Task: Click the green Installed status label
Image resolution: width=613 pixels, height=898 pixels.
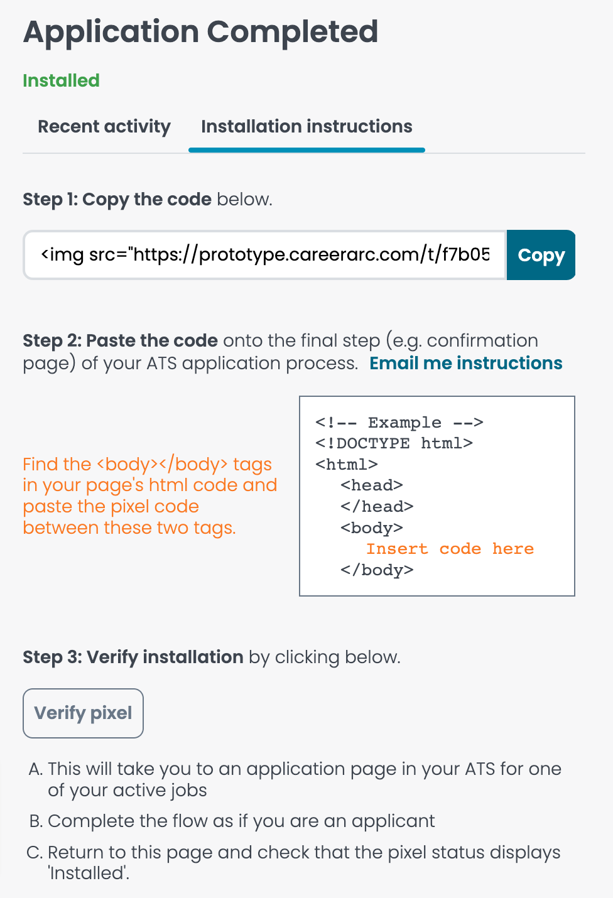Action: 61,80
